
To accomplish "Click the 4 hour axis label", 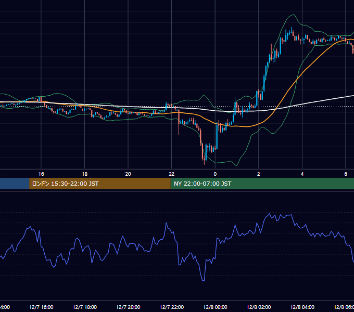I will click(x=302, y=174).
